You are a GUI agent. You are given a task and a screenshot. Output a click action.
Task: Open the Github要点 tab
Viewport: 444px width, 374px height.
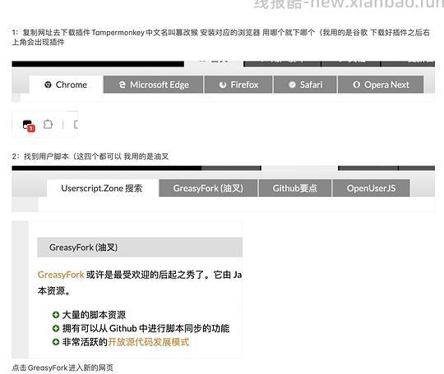(x=295, y=188)
